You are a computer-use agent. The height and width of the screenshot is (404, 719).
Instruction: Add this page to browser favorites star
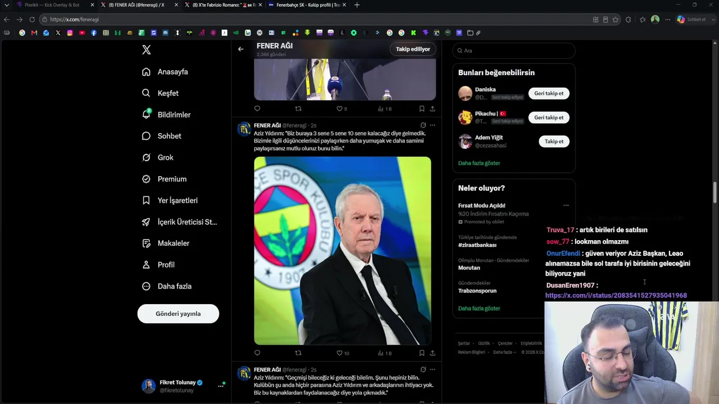click(x=616, y=20)
